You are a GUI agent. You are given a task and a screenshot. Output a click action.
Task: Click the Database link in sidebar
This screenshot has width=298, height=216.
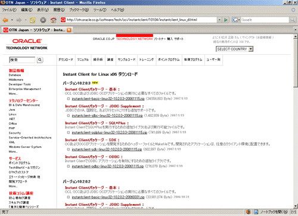pos(15,75)
